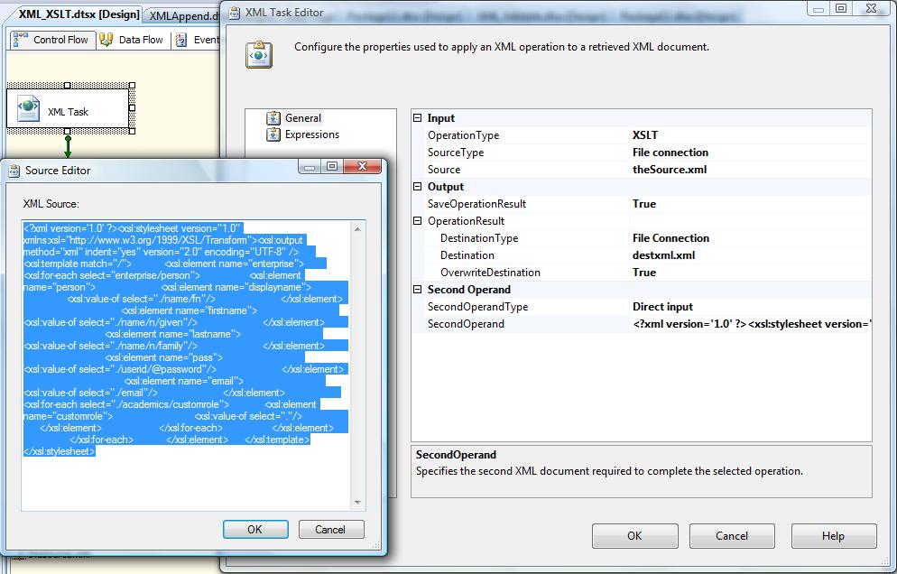Click the Source Editor title bar icon
This screenshot has width=897, height=574.
point(13,170)
